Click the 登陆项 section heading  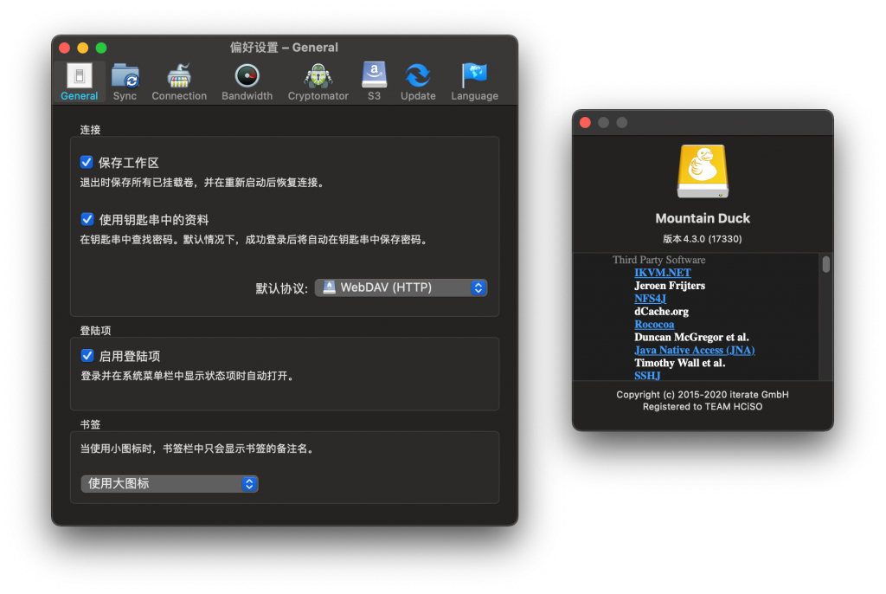(95, 331)
